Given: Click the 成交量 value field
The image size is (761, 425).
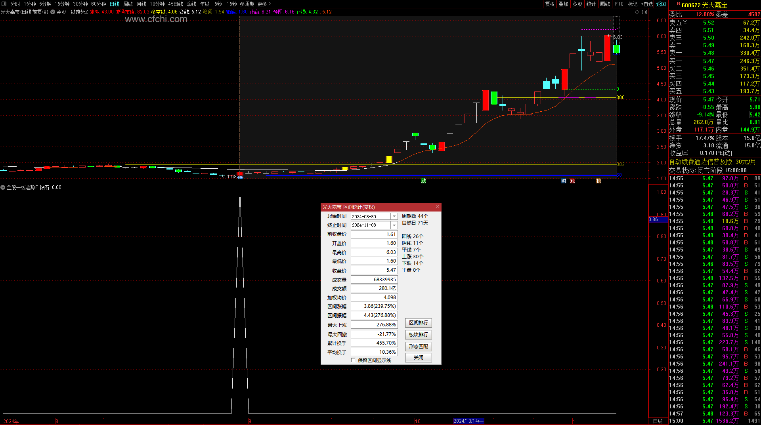Looking at the screenshot, I should tap(374, 280).
